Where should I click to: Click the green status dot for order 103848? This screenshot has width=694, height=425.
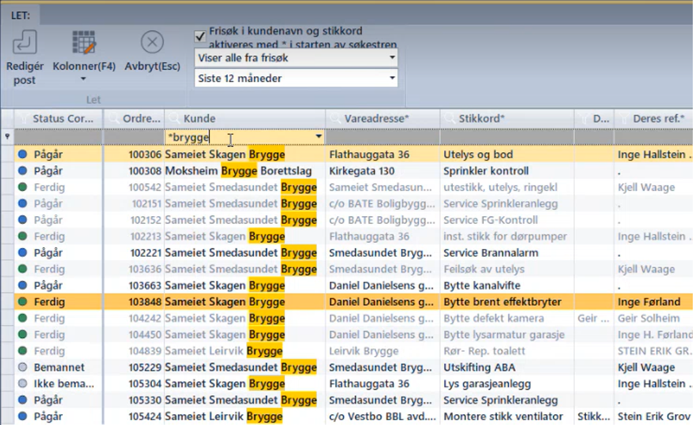click(23, 302)
